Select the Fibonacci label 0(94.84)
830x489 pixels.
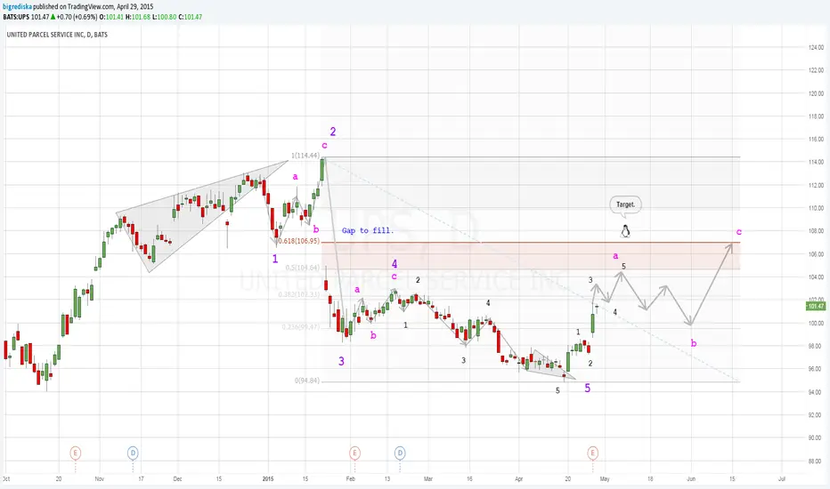[307, 381]
